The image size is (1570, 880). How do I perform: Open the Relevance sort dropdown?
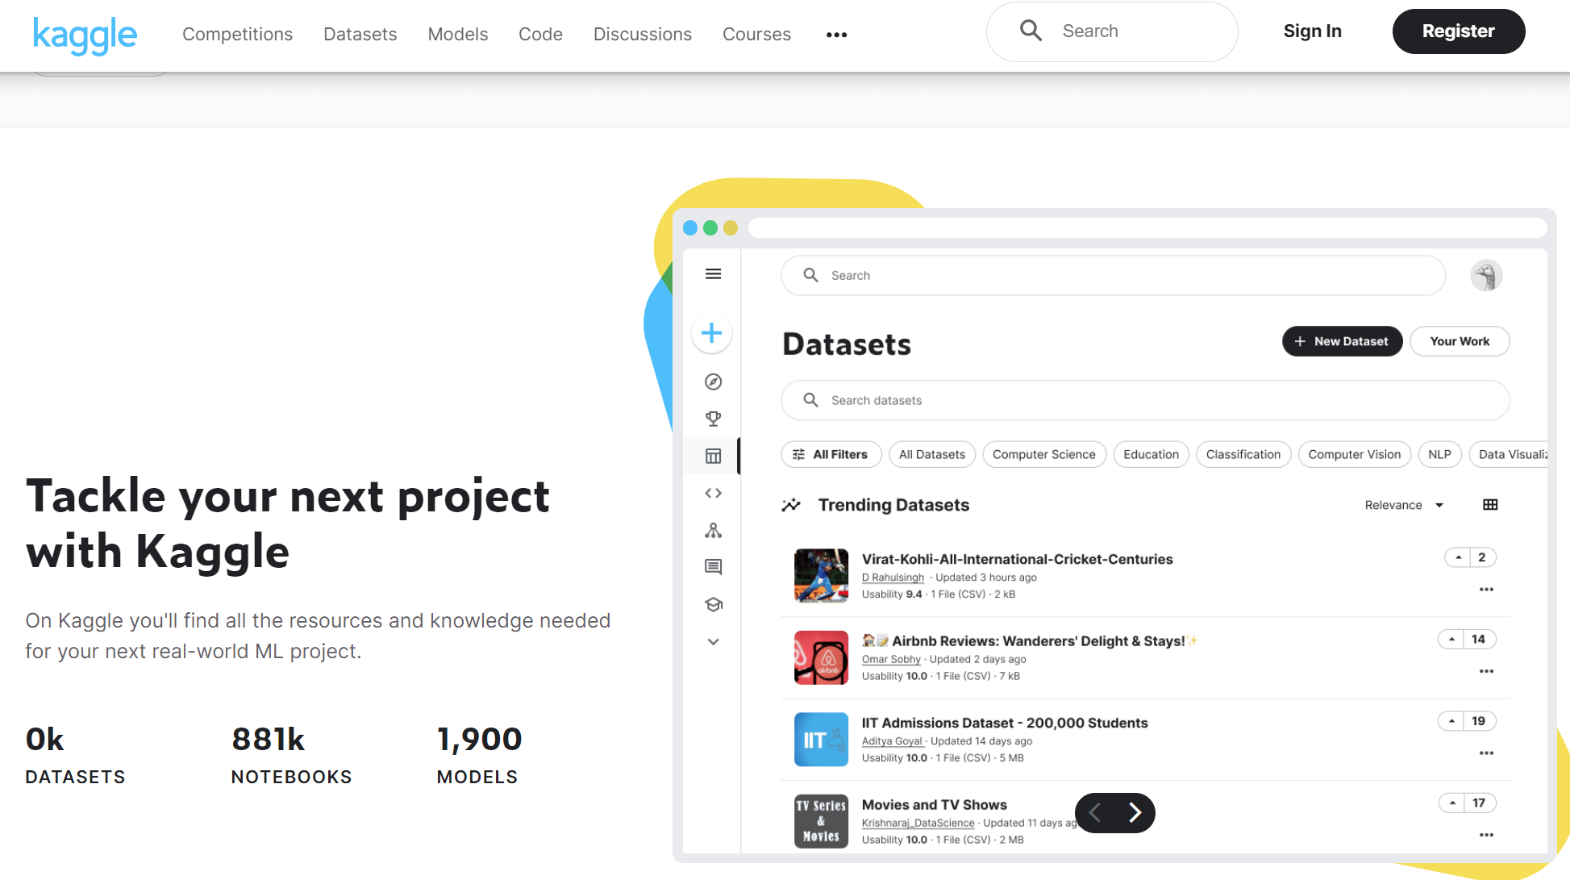click(1403, 505)
